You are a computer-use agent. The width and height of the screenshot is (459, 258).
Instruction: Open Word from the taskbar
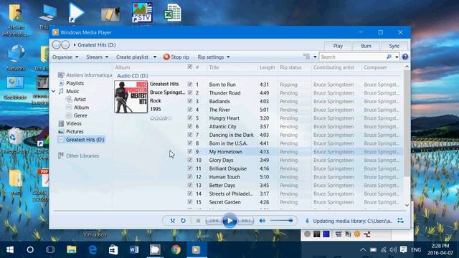tap(134, 249)
